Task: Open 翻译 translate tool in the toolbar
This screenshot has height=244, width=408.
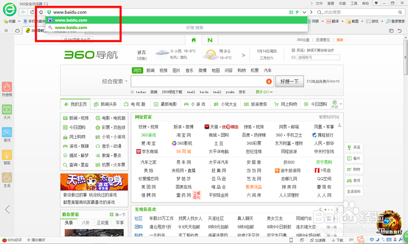Action: [333, 21]
